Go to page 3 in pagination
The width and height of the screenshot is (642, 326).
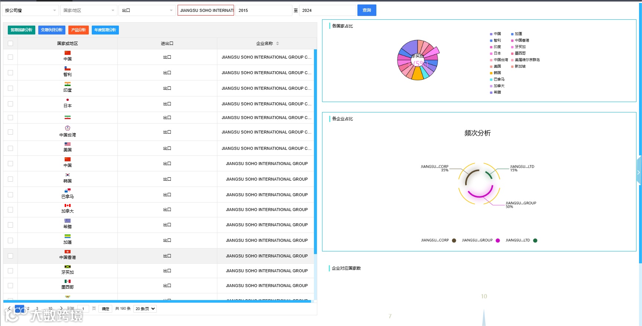[x=37, y=309]
